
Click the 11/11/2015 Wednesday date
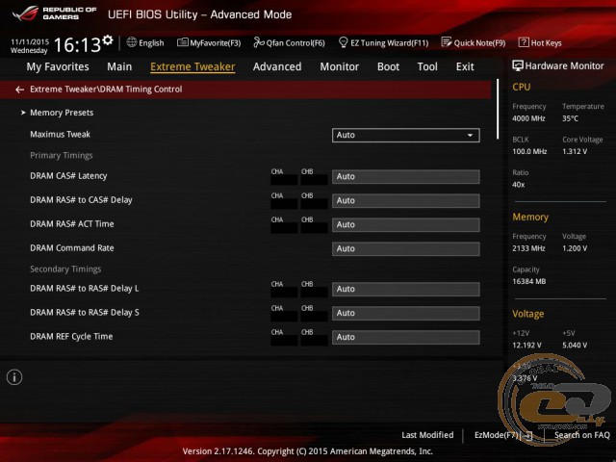pos(30,46)
